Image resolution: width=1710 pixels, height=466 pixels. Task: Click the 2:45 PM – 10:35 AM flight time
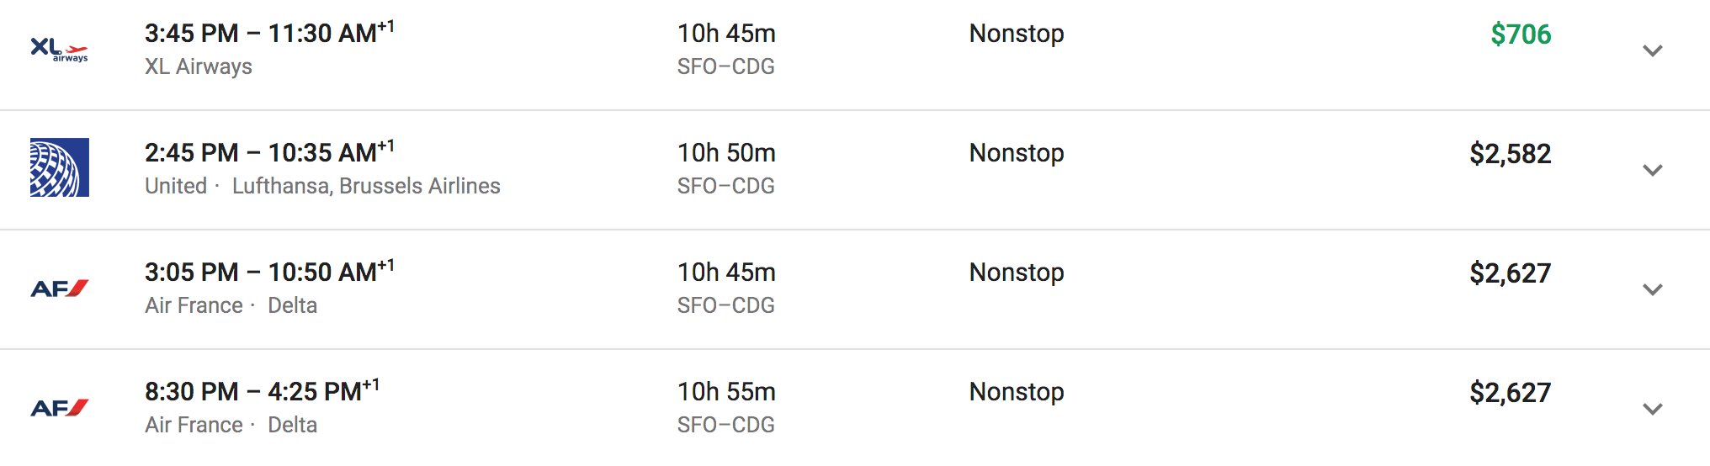(x=269, y=152)
